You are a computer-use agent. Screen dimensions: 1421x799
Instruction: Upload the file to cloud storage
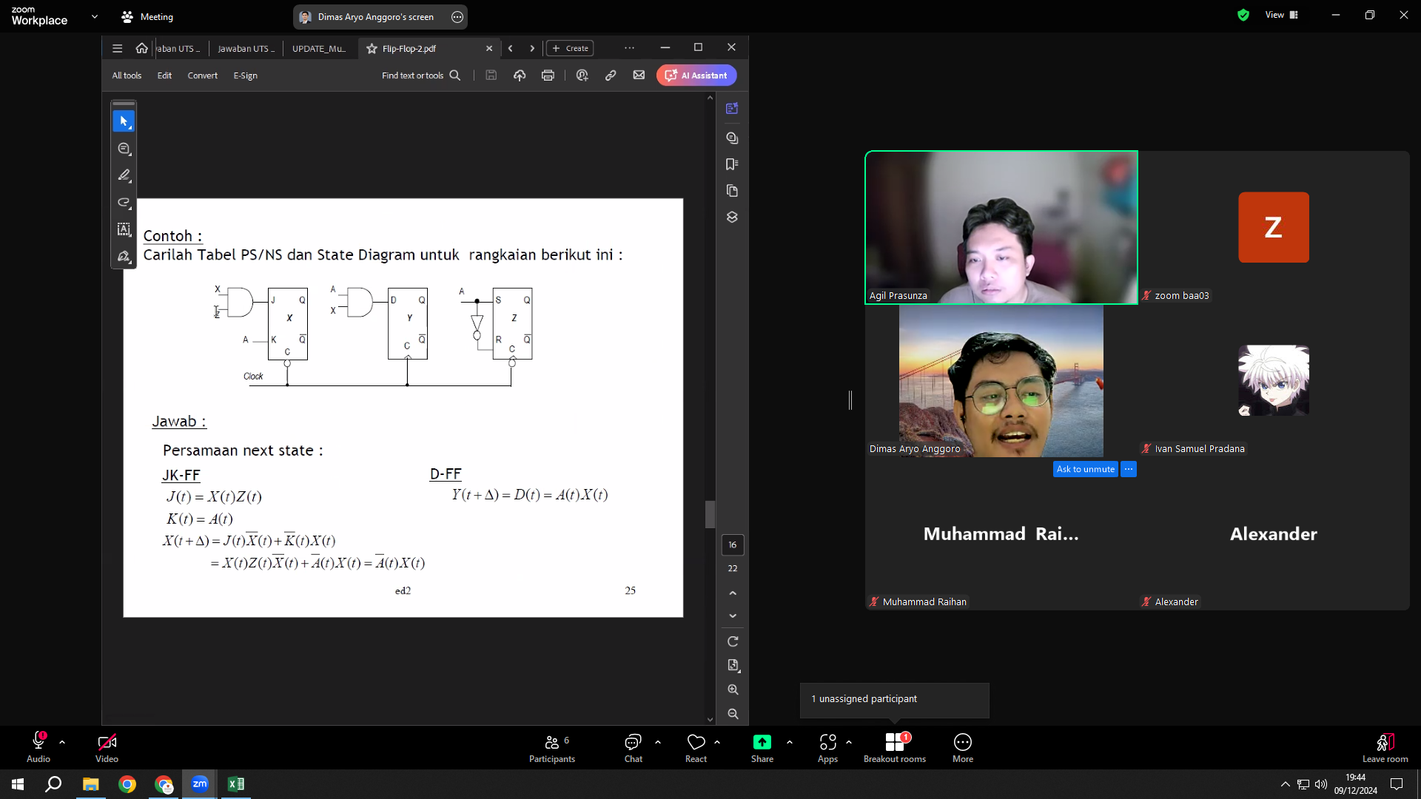520,75
